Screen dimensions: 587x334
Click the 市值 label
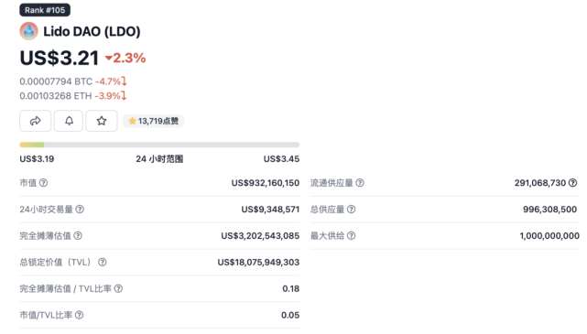coord(28,183)
